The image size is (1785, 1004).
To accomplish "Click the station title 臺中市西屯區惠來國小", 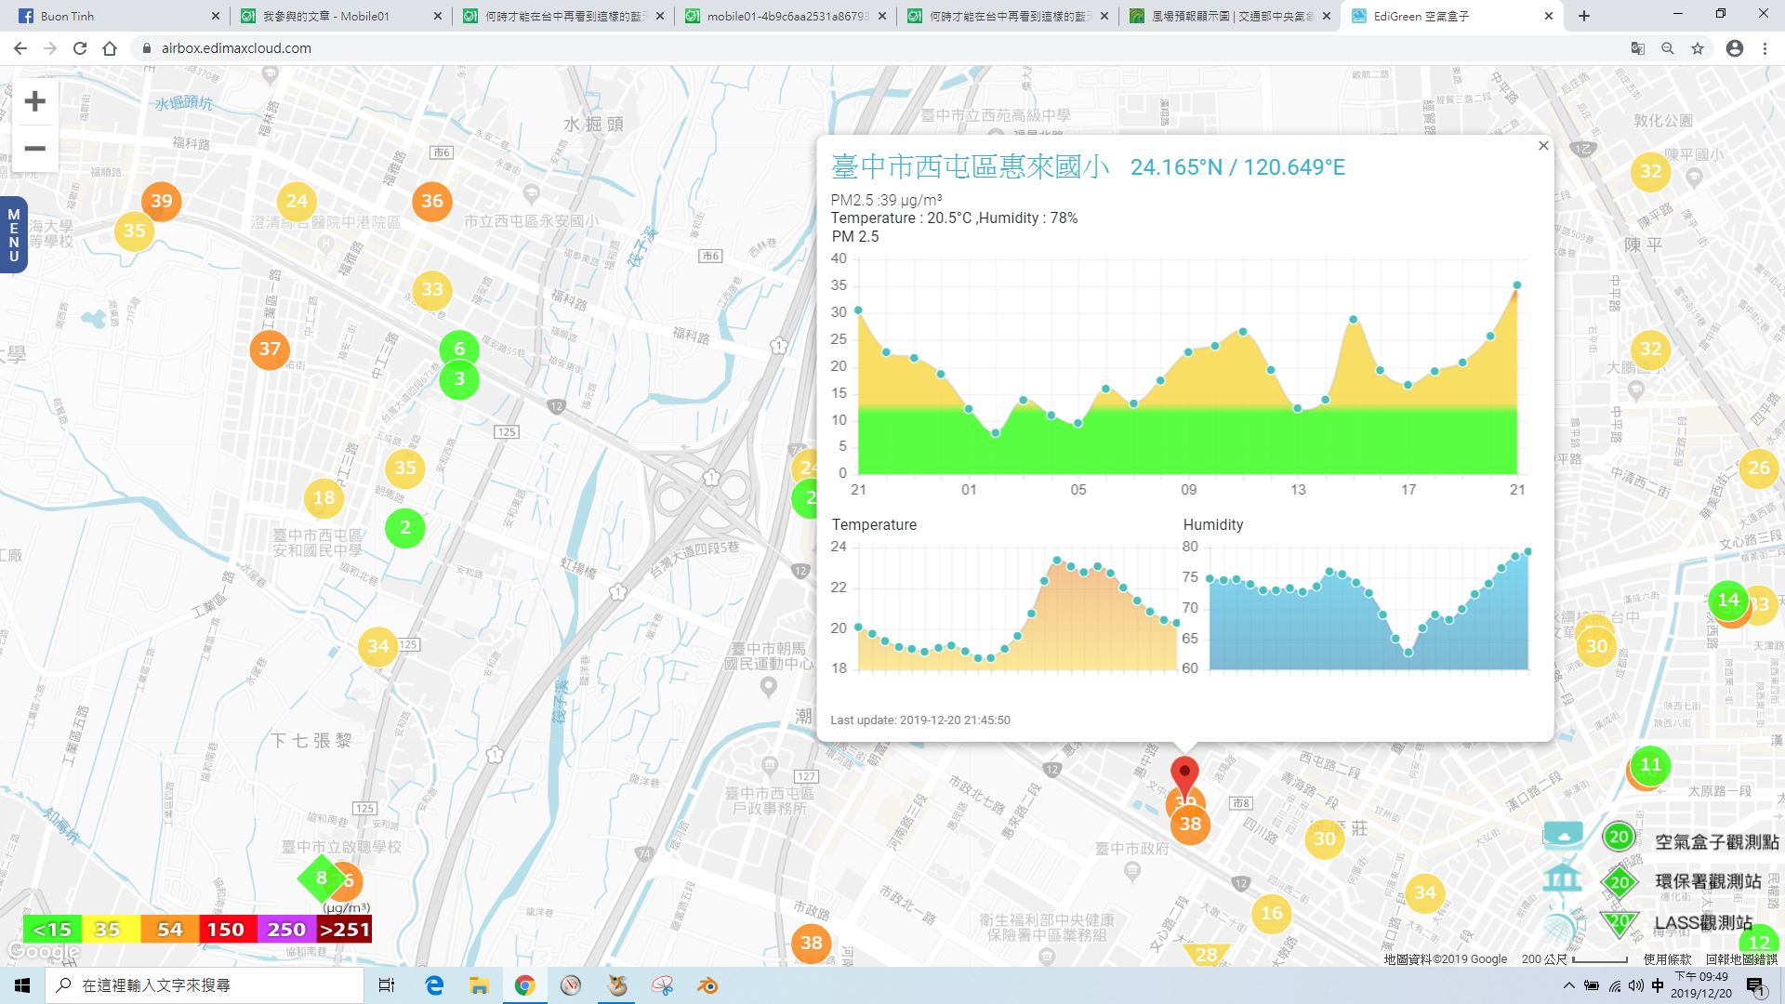I will click(971, 167).
